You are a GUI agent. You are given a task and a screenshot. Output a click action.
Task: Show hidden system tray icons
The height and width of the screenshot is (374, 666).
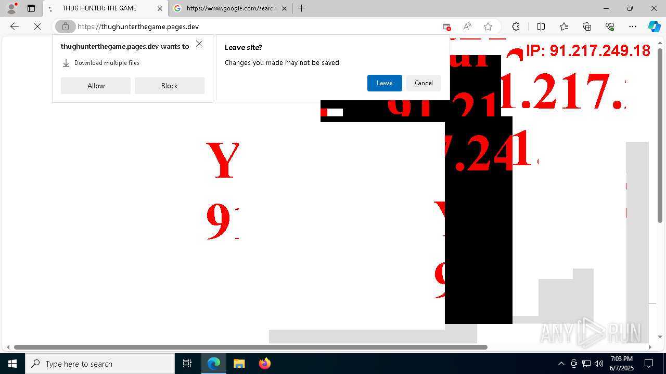click(x=561, y=364)
